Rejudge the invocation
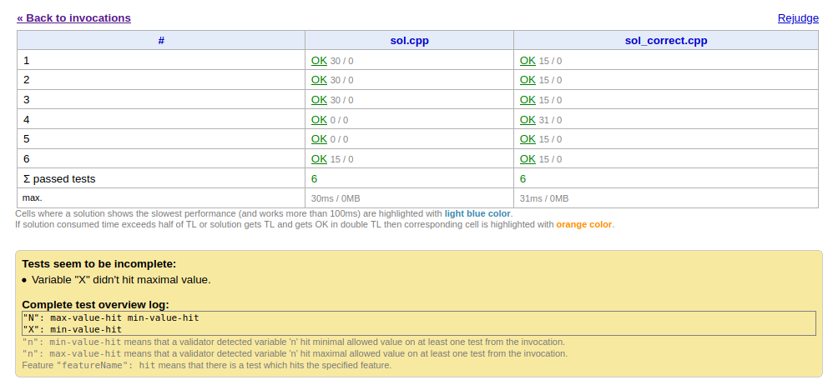Screen dimensions: 838x385 pyautogui.click(x=798, y=18)
